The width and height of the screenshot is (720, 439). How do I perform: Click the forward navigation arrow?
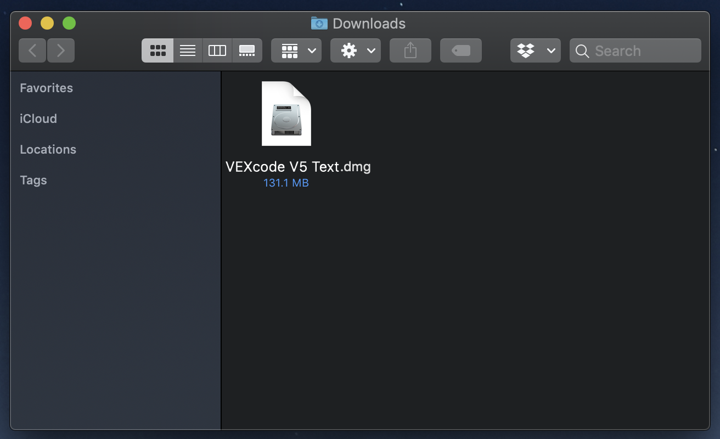pyautogui.click(x=60, y=50)
